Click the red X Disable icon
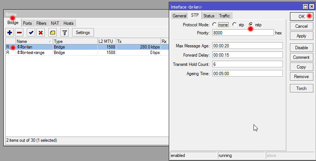The height and width of the screenshot is (161, 316). click(41, 33)
